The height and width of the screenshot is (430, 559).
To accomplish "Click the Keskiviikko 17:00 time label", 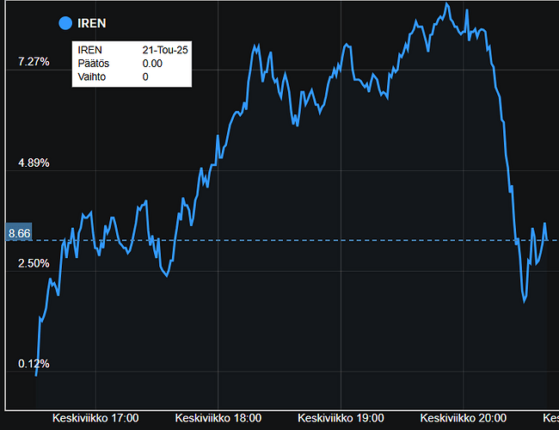I will [95, 418].
